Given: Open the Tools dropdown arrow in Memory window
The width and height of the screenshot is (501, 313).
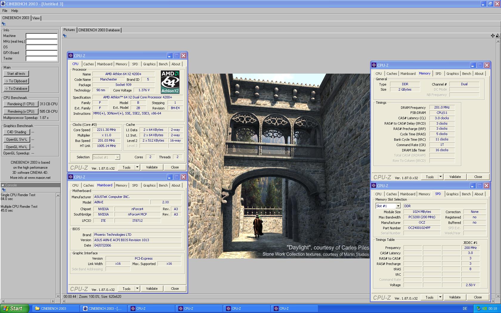Looking at the screenshot, I should pos(440,177).
